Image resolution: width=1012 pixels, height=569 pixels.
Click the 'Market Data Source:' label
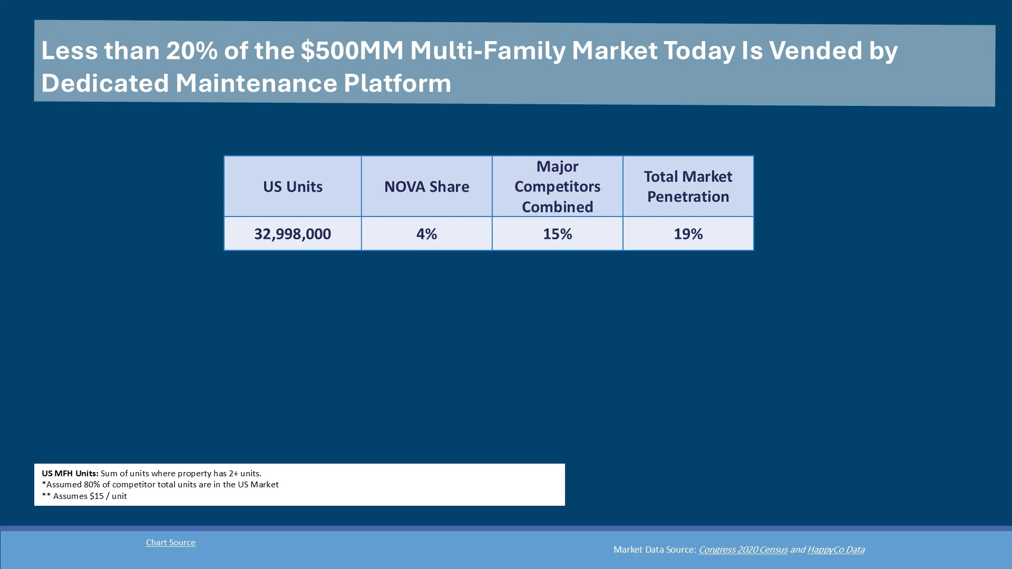[654, 550]
